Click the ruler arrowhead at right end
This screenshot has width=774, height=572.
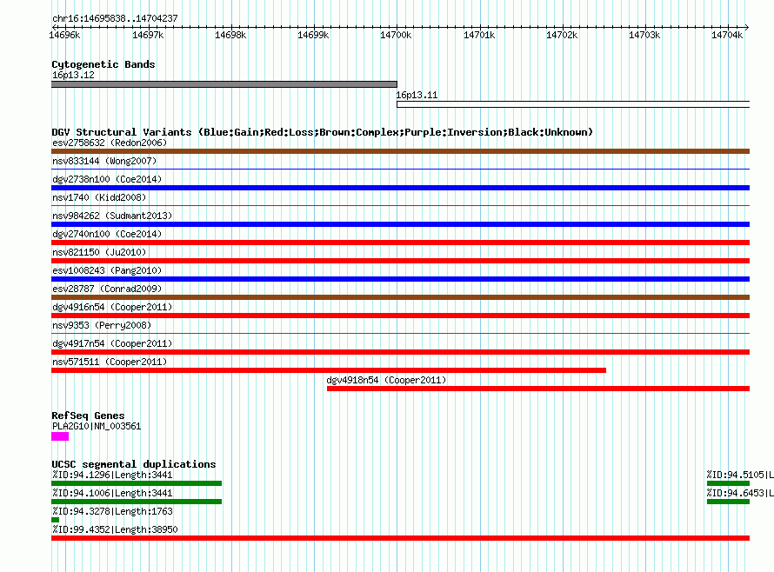point(747,27)
